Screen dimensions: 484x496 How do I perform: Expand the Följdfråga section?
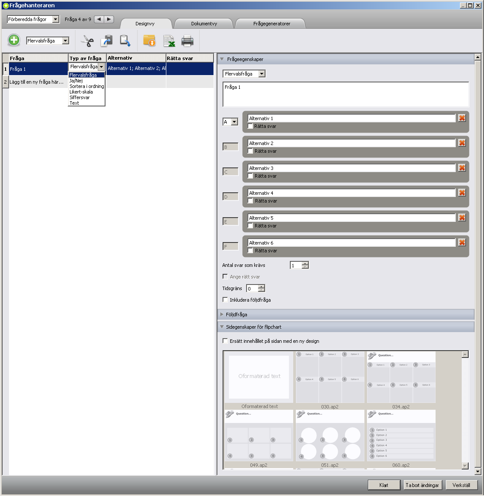(222, 314)
